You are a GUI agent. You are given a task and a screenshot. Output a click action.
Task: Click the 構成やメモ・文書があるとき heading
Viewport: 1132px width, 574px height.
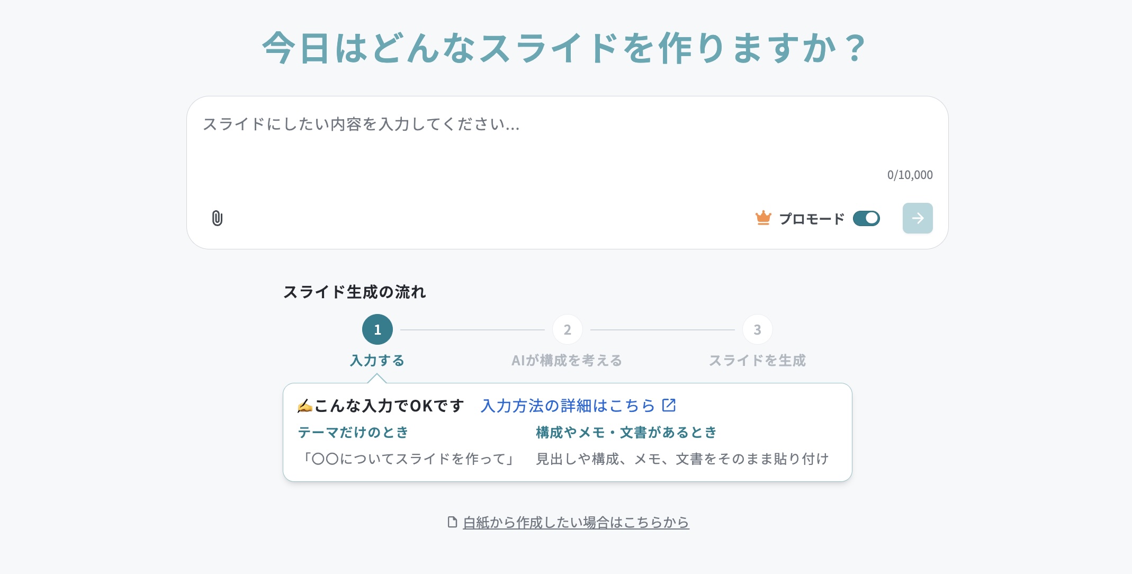626,433
